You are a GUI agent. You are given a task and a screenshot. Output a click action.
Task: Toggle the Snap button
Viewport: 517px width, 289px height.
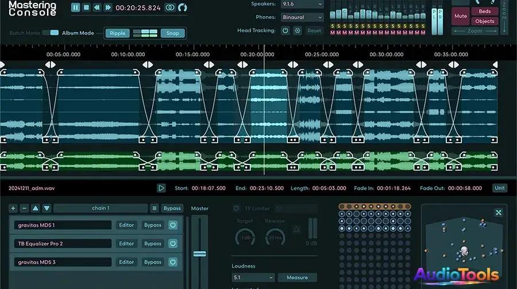point(172,33)
